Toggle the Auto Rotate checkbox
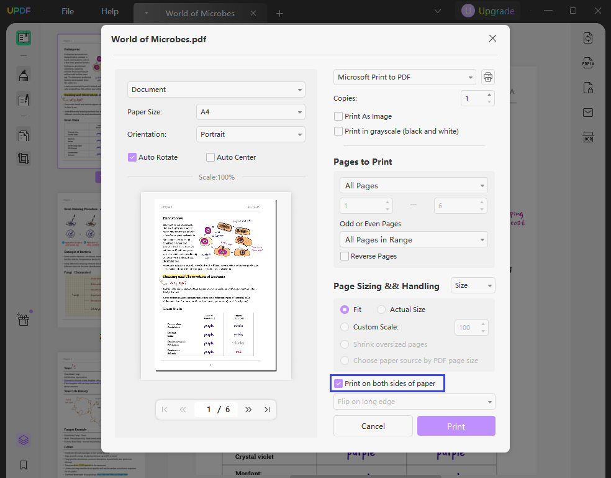 132,157
